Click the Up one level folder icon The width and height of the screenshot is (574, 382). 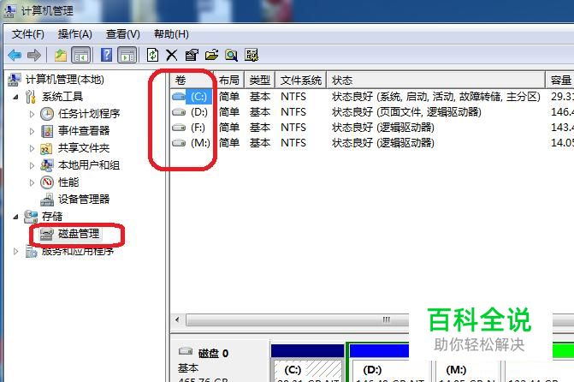click(x=61, y=56)
